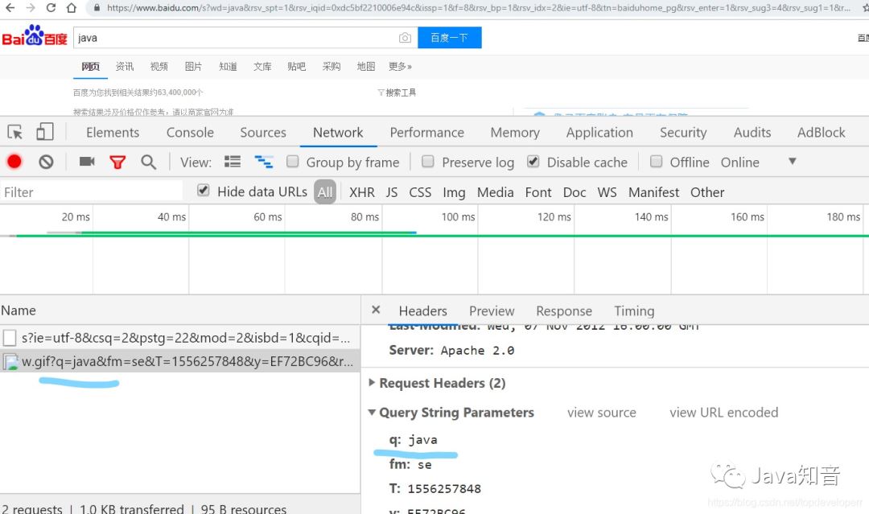This screenshot has height=514, width=869.
Task: Open the Online throttling dropdown
Action: coord(757,162)
